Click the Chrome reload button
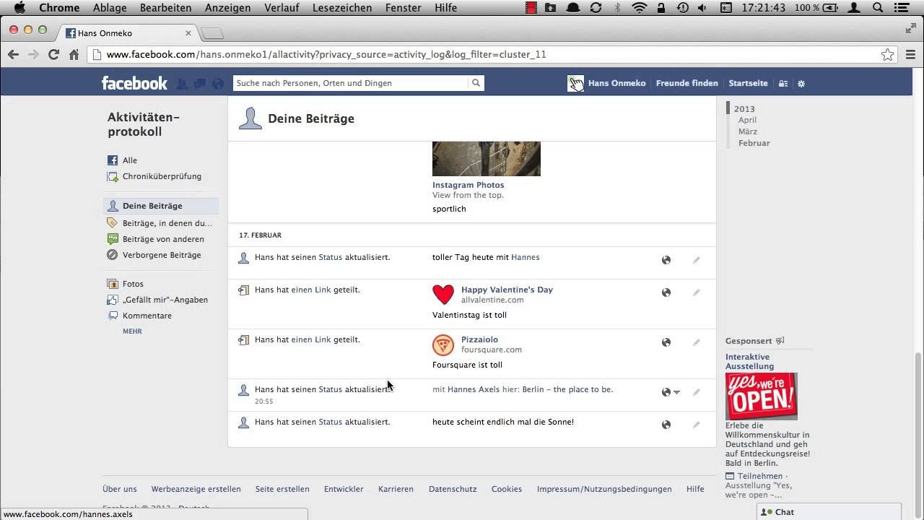 click(53, 54)
